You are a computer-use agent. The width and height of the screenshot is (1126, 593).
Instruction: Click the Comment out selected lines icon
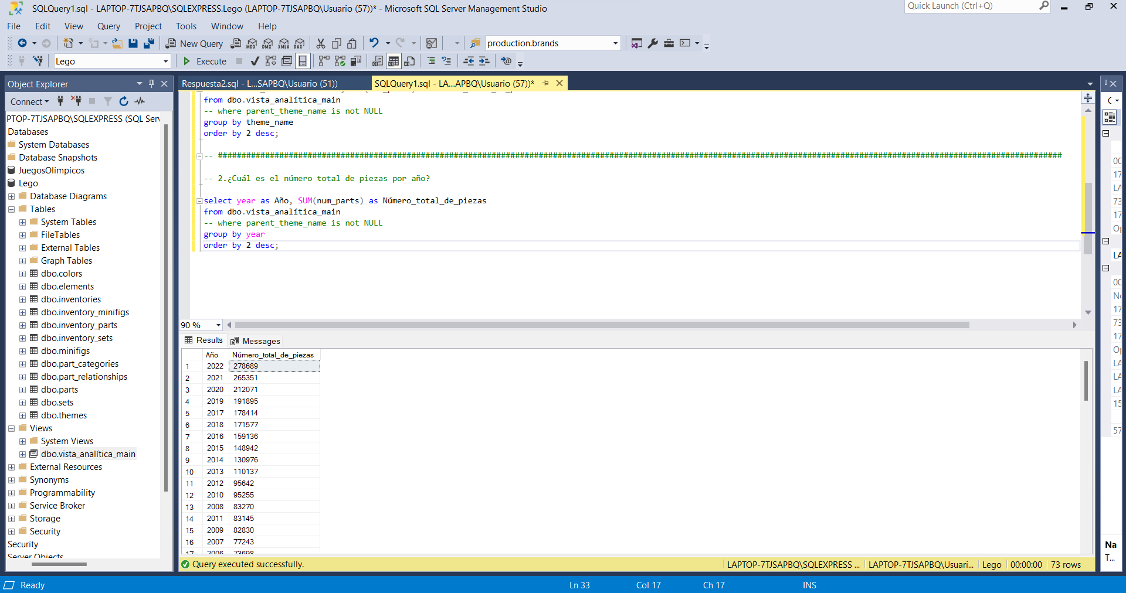click(x=431, y=62)
